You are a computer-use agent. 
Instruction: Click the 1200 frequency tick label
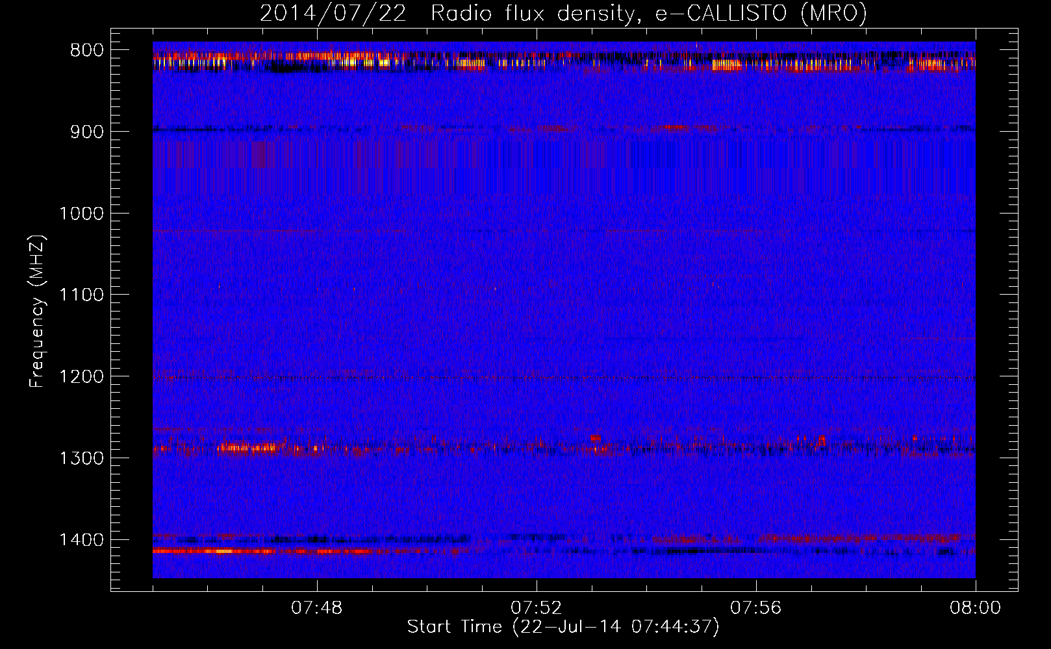(81, 377)
